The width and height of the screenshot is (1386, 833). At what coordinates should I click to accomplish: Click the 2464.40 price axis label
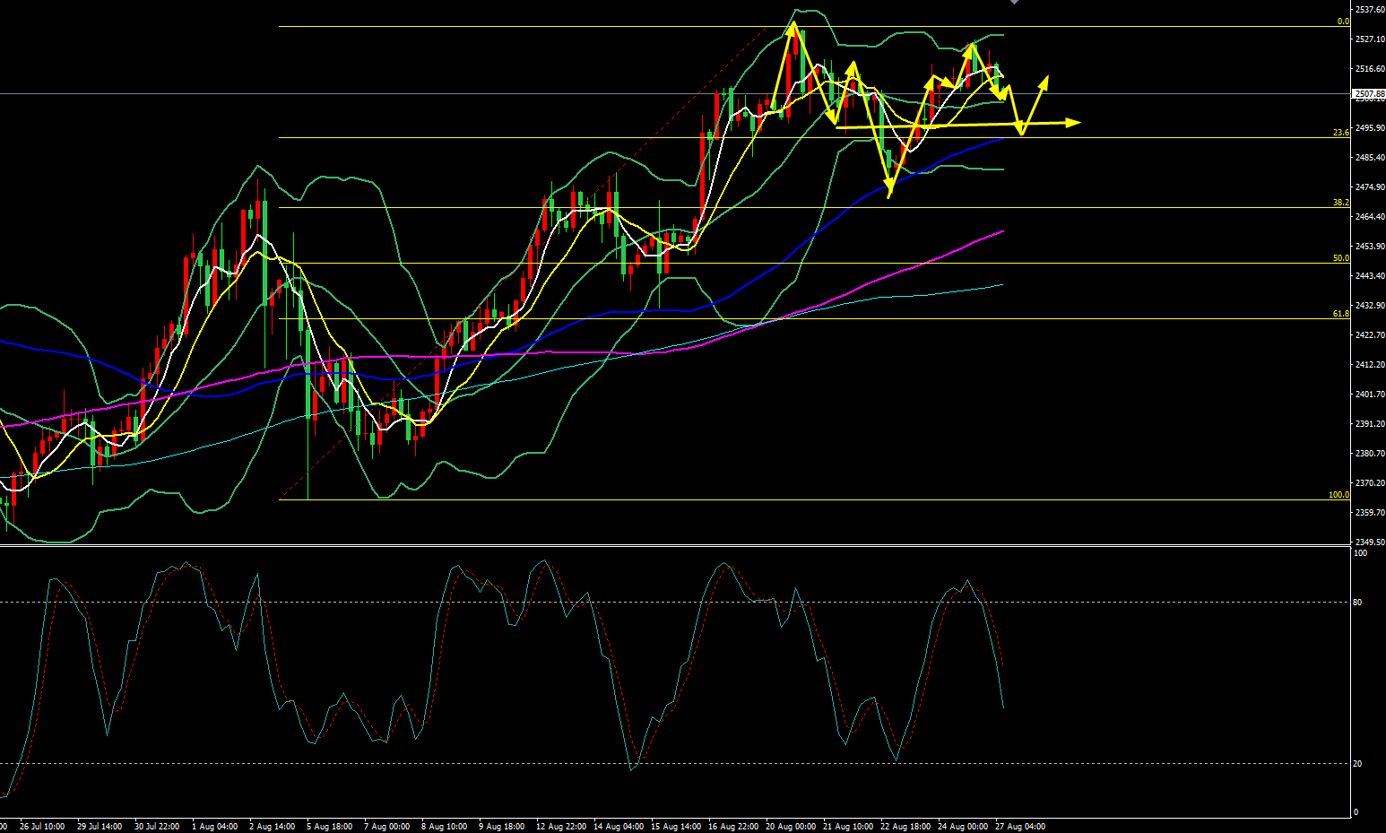click(x=1371, y=217)
